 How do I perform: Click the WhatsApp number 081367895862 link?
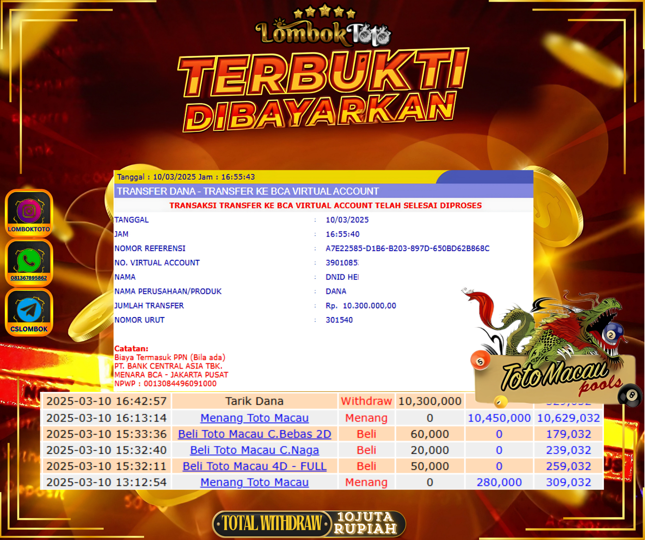pos(29,278)
